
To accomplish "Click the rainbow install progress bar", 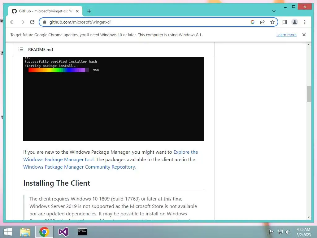I will click(59, 70).
